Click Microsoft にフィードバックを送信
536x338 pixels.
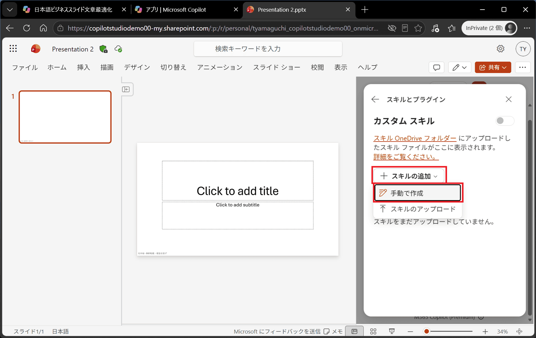pos(277,332)
